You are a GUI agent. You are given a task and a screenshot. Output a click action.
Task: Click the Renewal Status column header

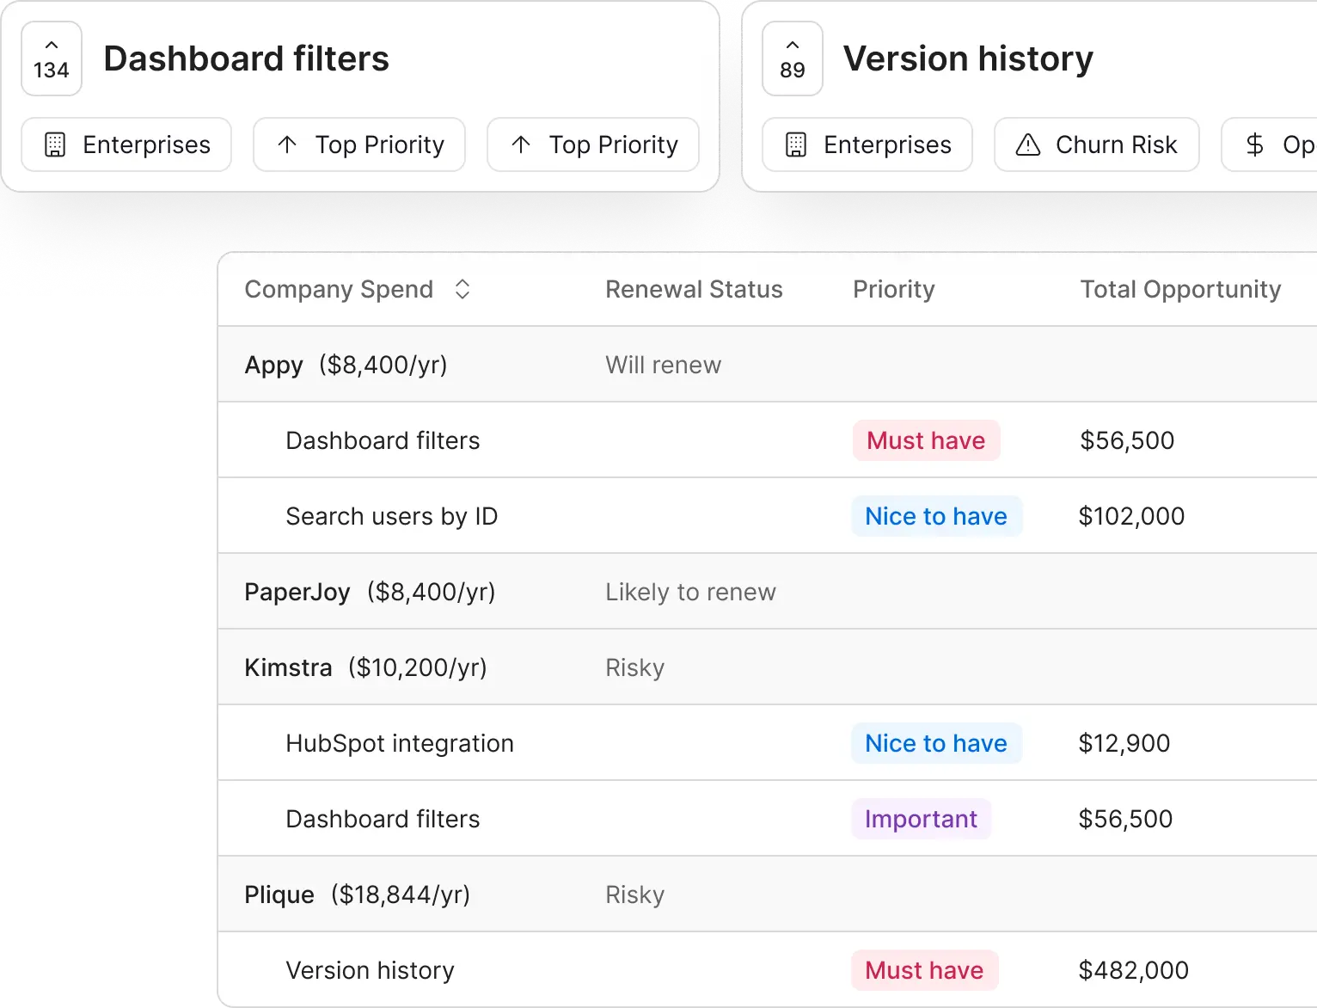694,289
